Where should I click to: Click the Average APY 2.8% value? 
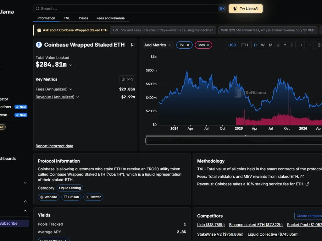[181, 232]
